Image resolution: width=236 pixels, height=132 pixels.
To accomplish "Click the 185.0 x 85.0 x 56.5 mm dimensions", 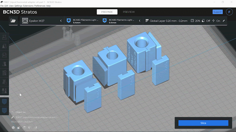I will [22, 122].
